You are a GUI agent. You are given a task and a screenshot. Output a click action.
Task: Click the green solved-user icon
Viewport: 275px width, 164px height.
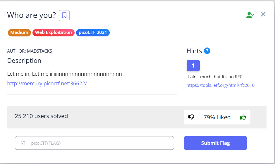(250, 15)
